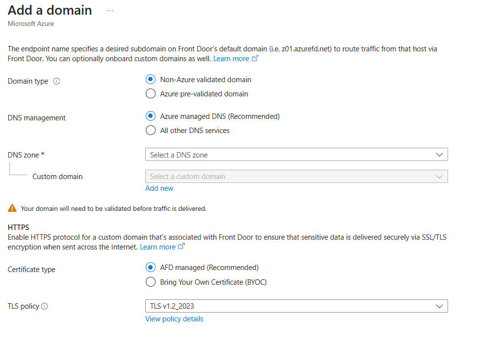Click the Add new link
Image resolution: width=496 pixels, height=339 pixels.
tap(159, 188)
